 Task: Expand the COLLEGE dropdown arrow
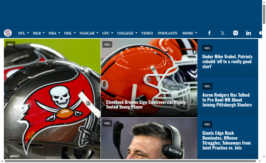click(x=136, y=33)
